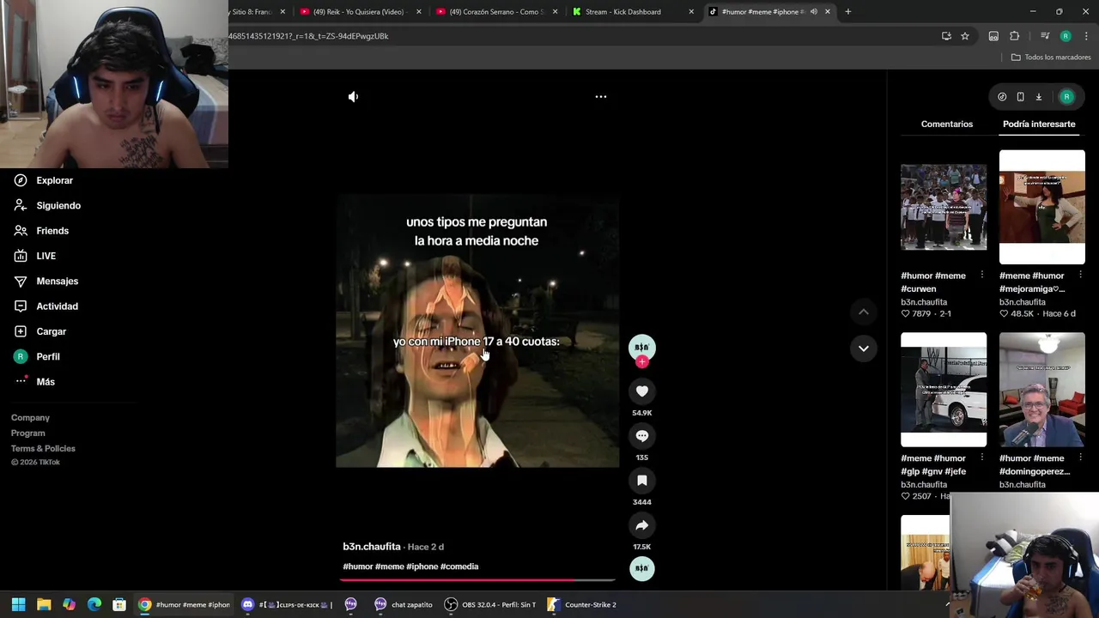Open a new browser tab
Image resolution: width=1099 pixels, height=618 pixels.
(848, 12)
